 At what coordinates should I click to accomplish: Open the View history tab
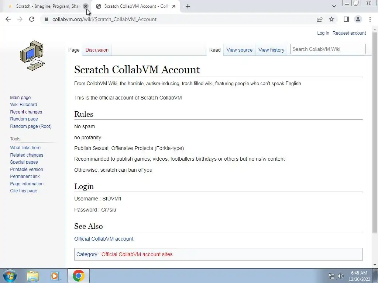click(x=271, y=50)
